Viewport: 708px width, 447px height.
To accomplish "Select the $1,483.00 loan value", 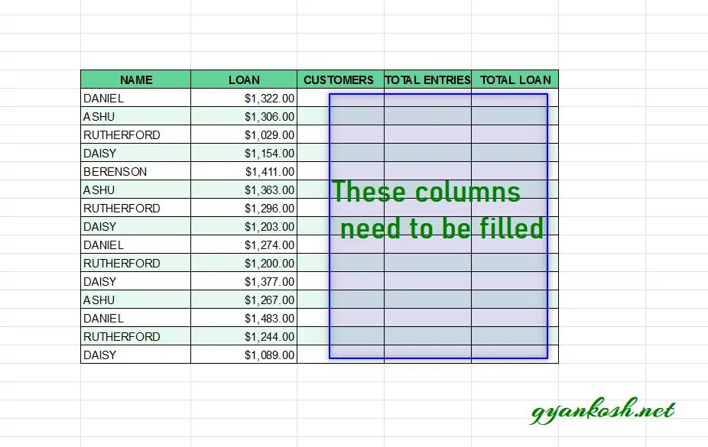I will tap(244, 318).
